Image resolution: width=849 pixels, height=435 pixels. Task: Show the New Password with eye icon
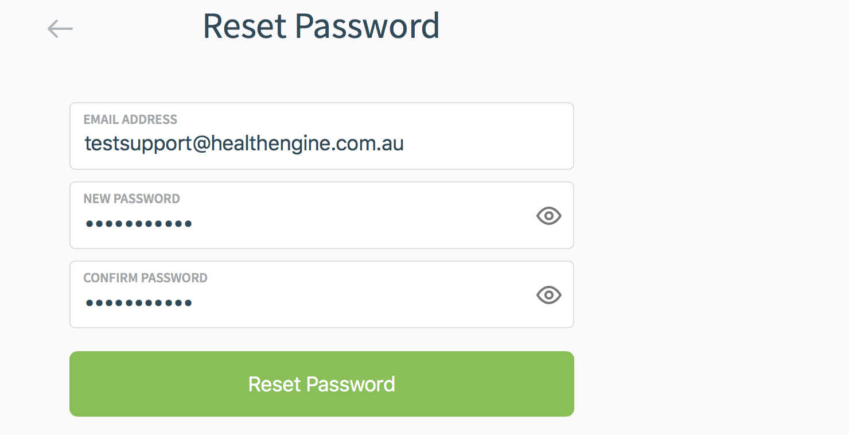(x=548, y=216)
